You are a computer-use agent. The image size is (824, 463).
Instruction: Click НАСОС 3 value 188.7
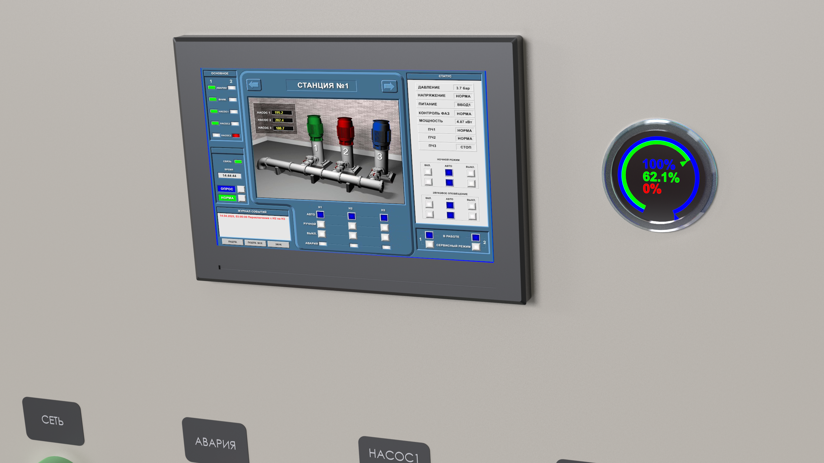pyautogui.click(x=283, y=128)
